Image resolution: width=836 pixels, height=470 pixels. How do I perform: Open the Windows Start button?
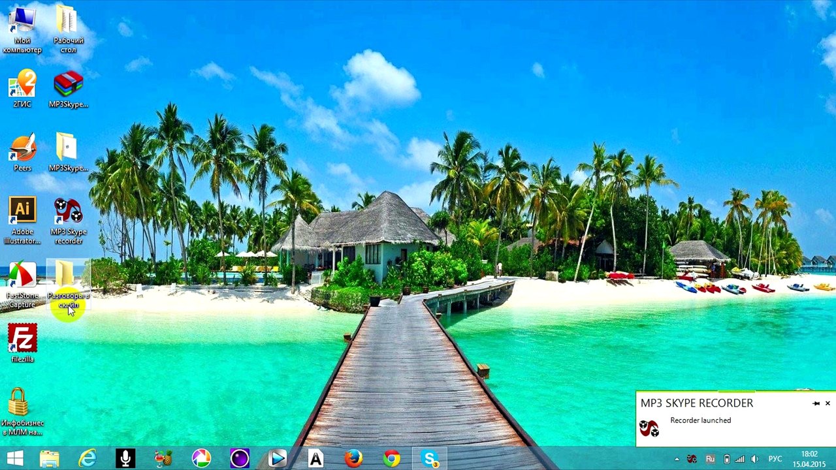coord(14,458)
